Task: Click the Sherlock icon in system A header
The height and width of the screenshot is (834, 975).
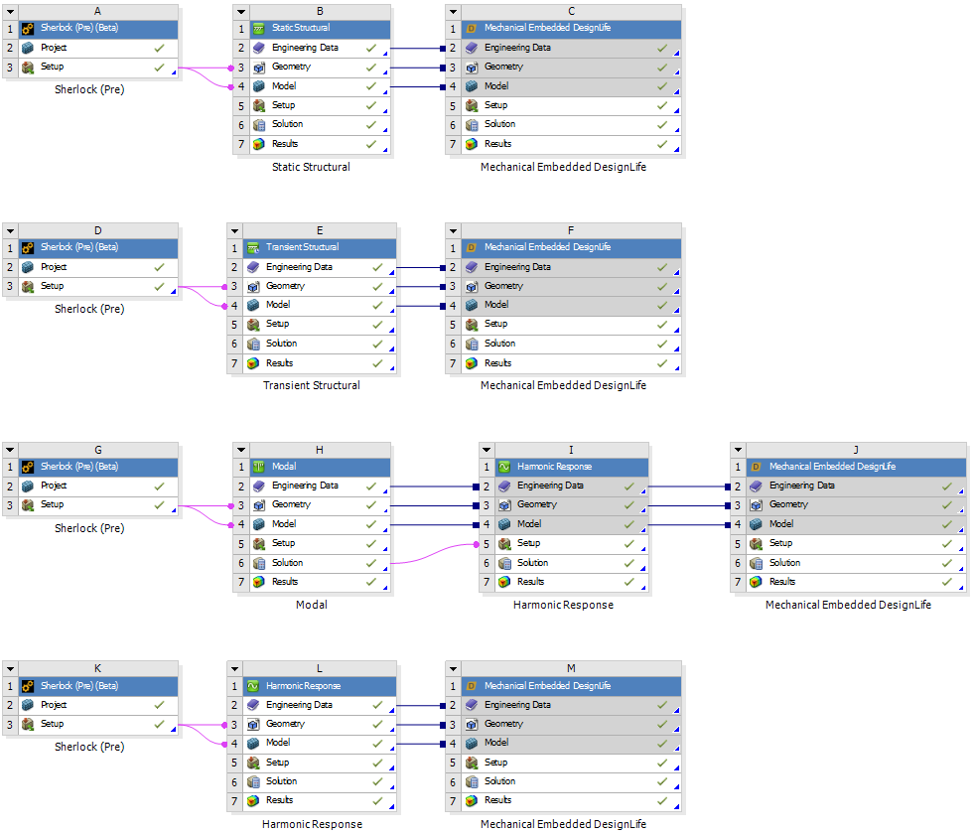Action: [28, 29]
